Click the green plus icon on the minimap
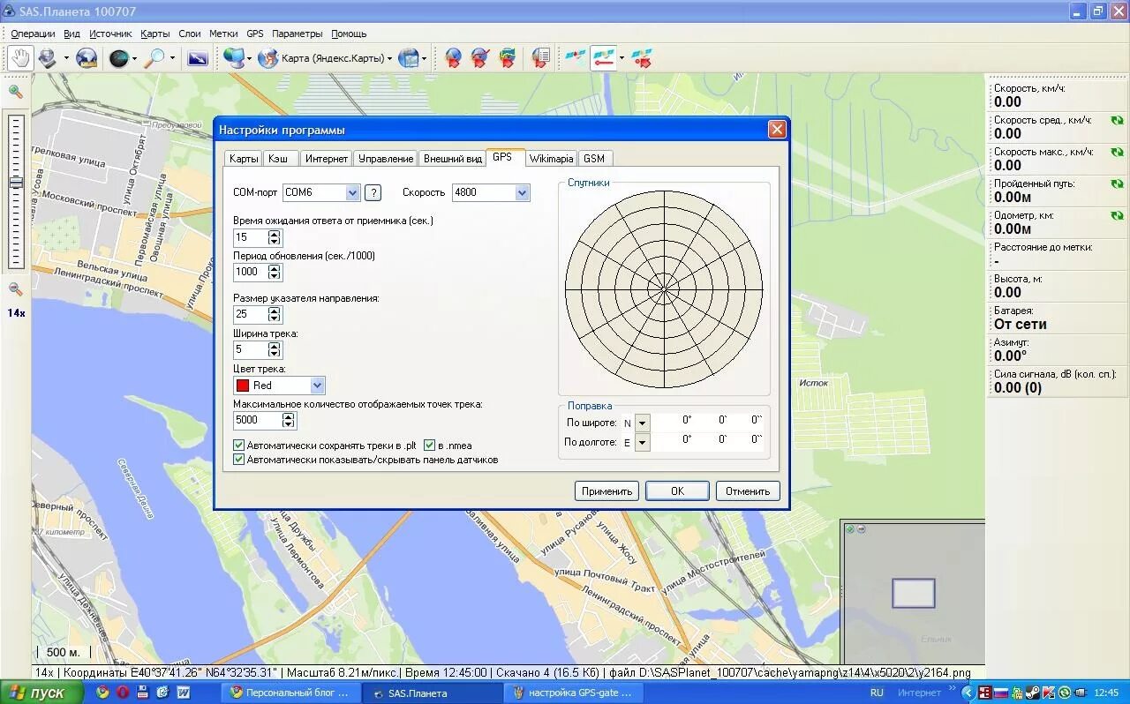This screenshot has width=1130, height=704. point(849,529)
